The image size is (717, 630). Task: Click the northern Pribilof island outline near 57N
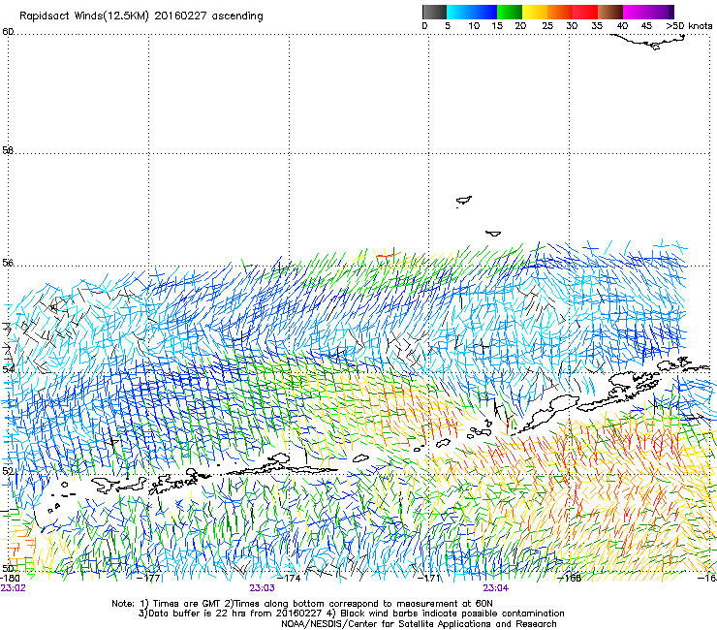click(x=464, y=201)
